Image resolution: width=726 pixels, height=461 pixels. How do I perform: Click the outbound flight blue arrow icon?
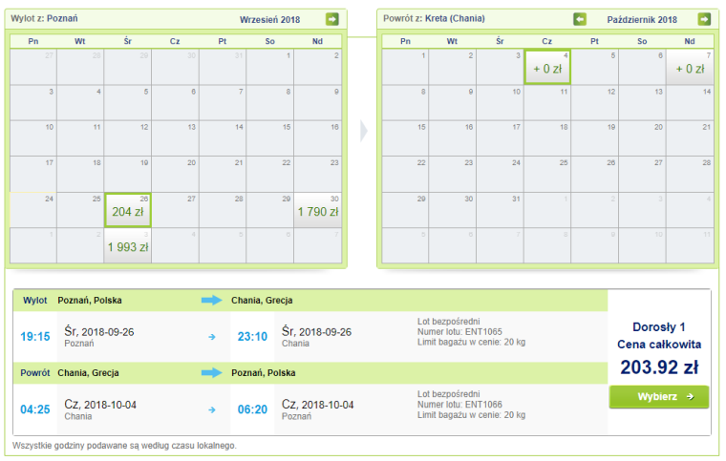click(x=212, y=300)
